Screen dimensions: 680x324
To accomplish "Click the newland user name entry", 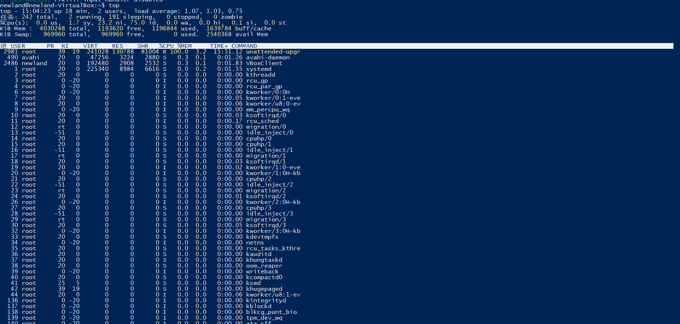I will pyautogui.click(x=34, y=63).
